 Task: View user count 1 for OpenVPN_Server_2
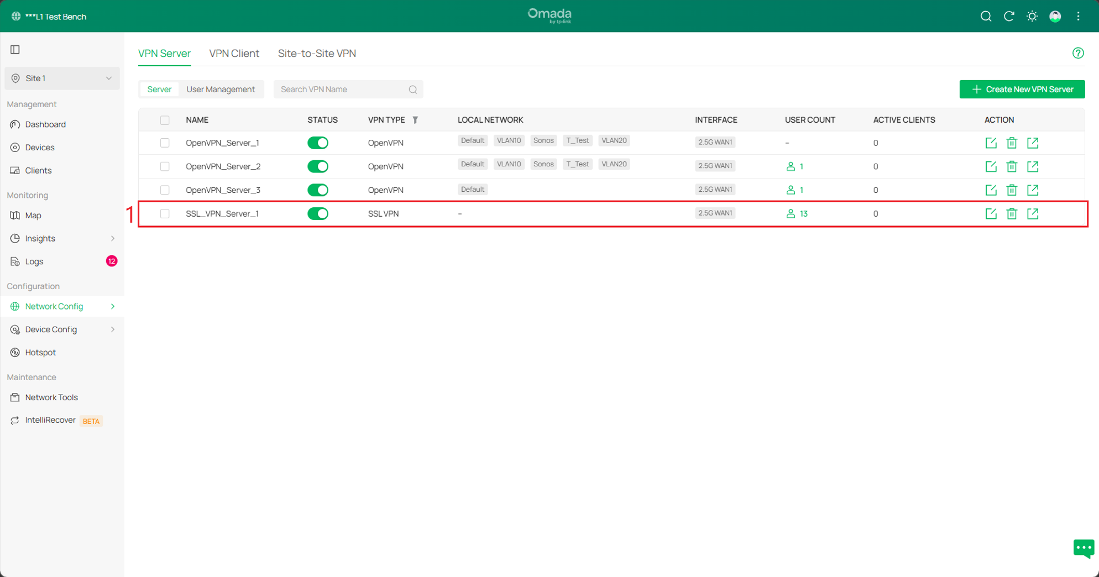coord(794,166)
